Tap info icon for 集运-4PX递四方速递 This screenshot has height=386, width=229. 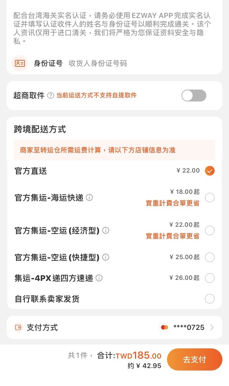pyautogui.click(x=99, y=278)
